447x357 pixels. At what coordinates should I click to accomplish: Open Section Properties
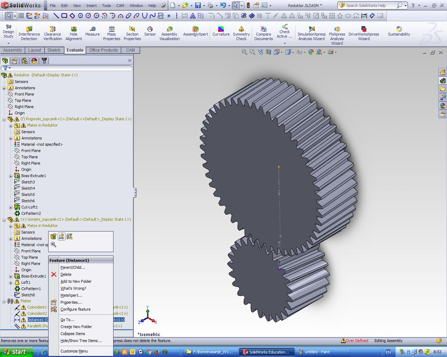132,33
